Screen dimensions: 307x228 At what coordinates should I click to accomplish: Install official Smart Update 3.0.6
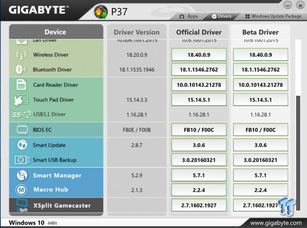(199, 145)
